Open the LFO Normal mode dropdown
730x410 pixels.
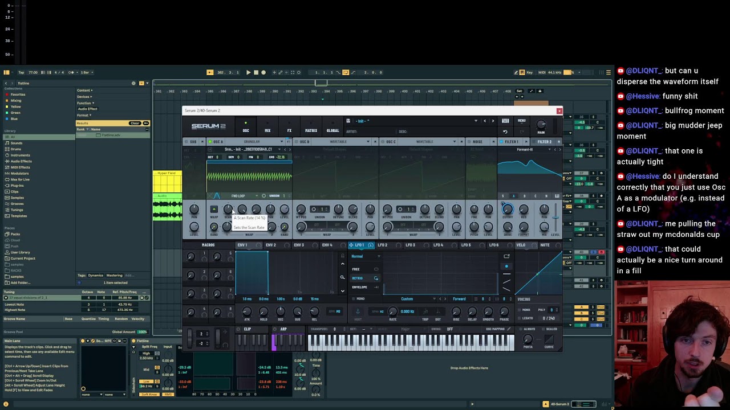tap(366, 256)
